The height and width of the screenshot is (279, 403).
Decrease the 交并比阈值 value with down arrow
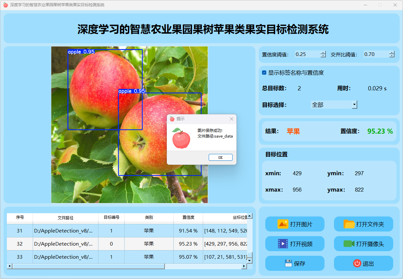(x=392, y=56)
